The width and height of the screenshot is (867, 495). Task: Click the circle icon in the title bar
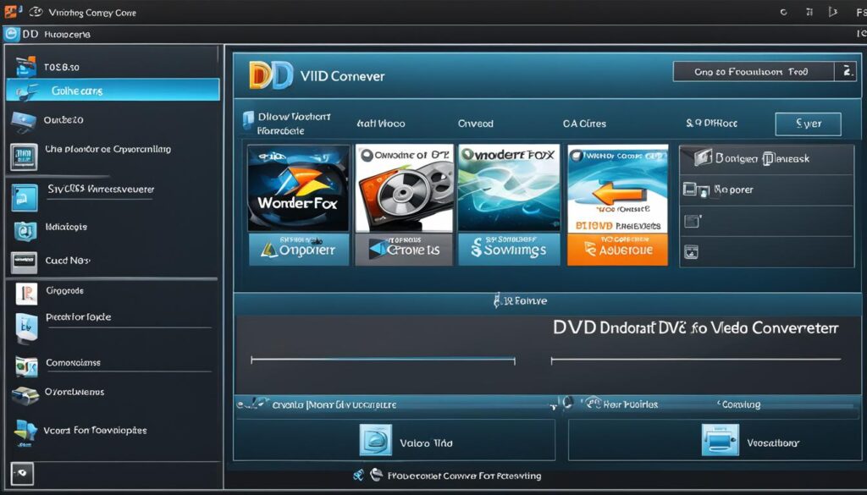click(x=783, y=12)
